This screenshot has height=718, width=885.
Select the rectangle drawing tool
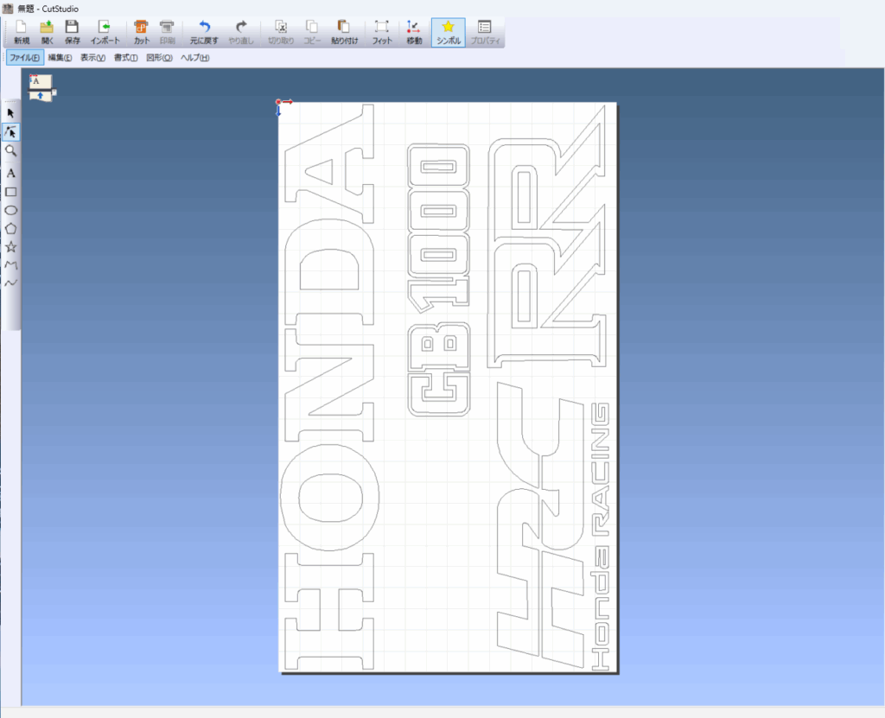tap(10, 192)
